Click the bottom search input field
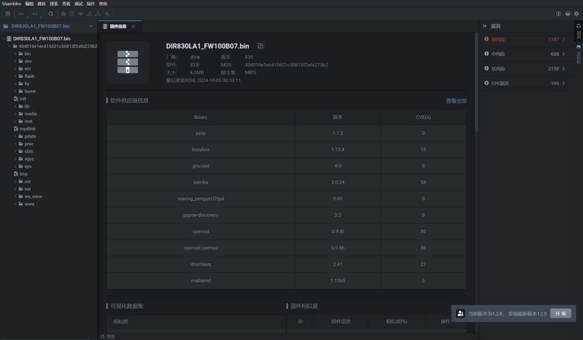 click(285, 336)
